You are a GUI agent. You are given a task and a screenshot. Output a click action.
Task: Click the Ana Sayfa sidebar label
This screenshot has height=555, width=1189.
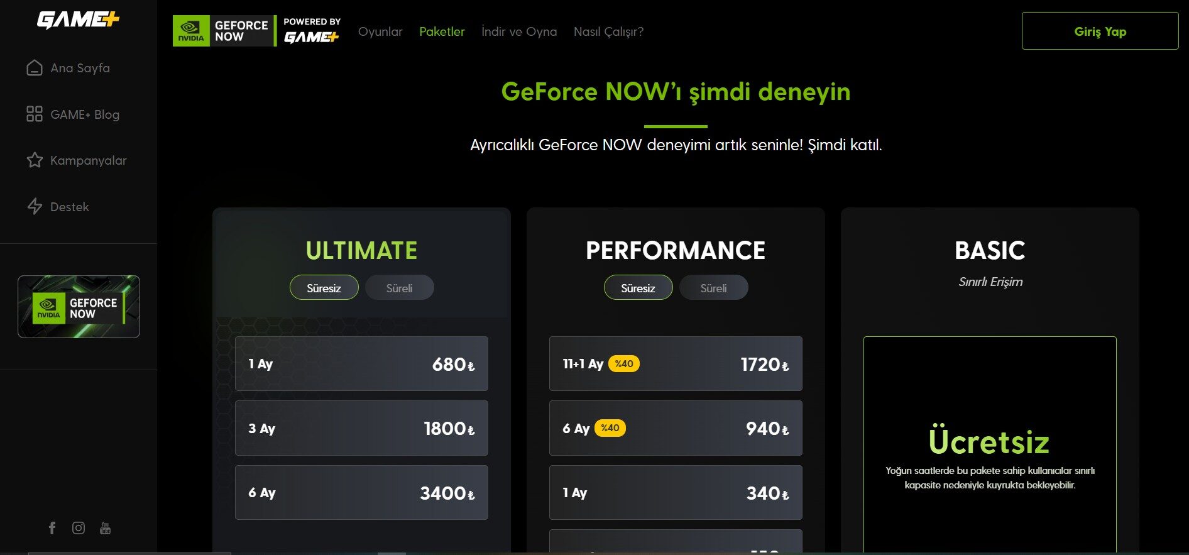click(80, 68)
